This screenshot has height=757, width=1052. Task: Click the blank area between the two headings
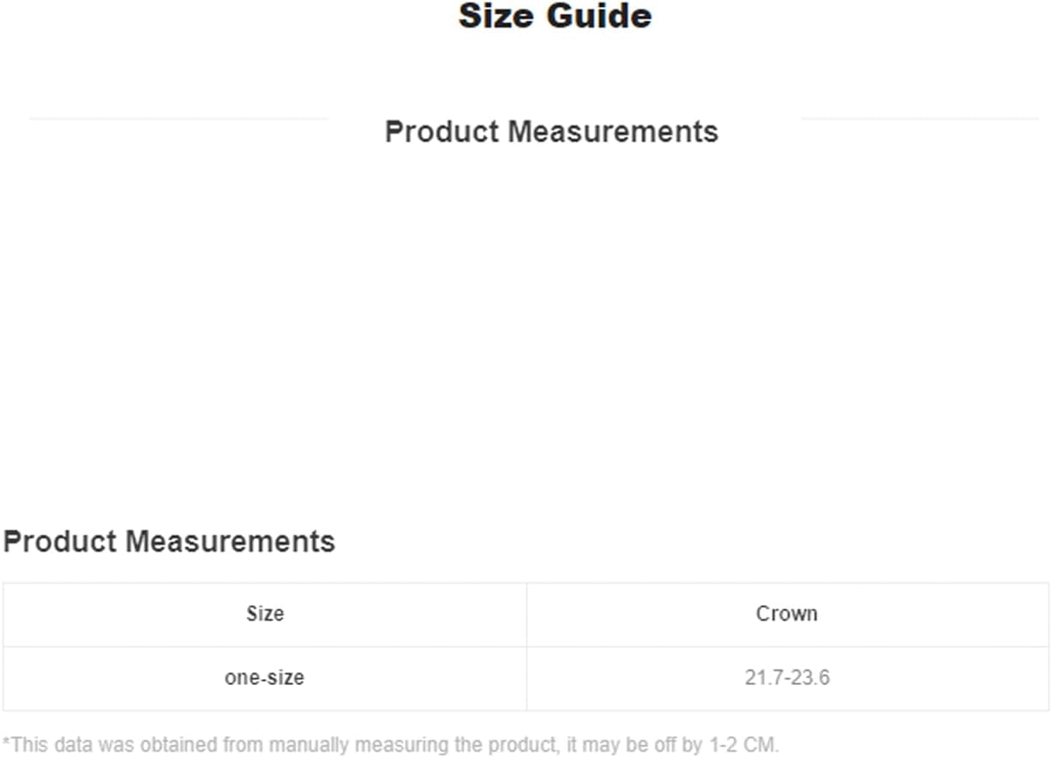point(526,334)
